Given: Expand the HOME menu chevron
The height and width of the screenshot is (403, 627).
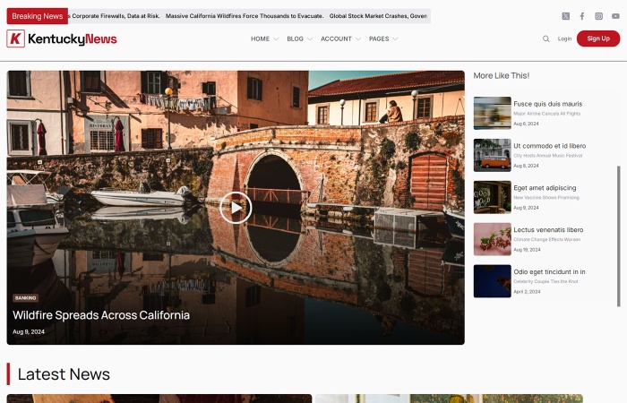Looking at the screenshot, I should tap(276, 39).
